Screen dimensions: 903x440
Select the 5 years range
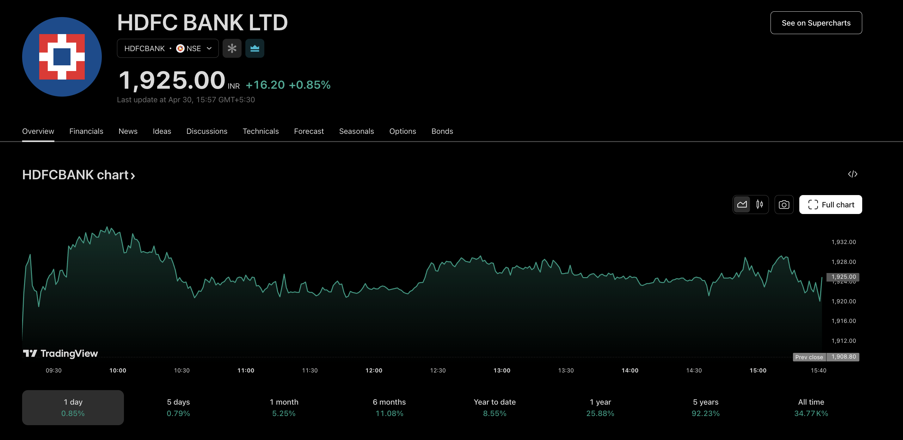[x=706, y=407]
